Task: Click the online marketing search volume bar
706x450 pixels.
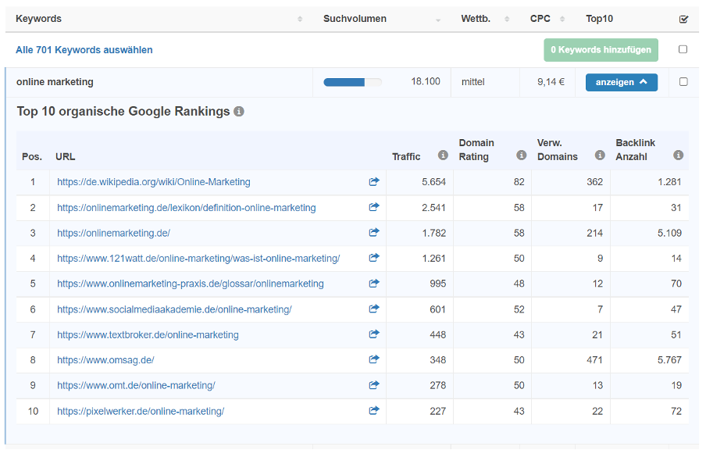Action: [352, 82]
